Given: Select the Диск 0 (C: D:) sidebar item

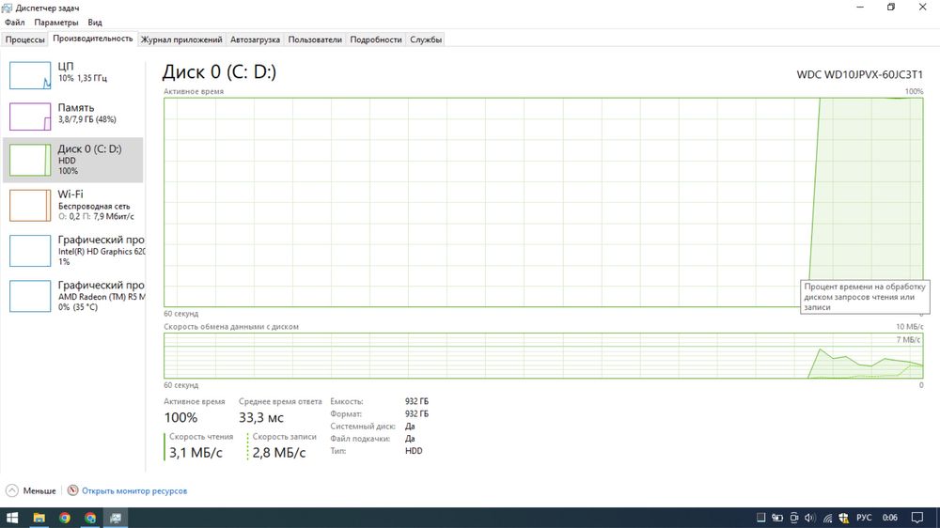Looking at the screenshot, I should pyautogui.click(x=73, y=160).
